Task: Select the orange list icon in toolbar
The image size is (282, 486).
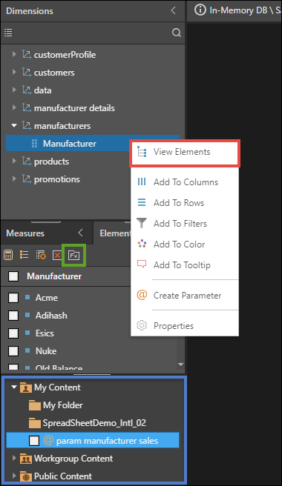Action: pyautogui.click(x=24, y=255)
